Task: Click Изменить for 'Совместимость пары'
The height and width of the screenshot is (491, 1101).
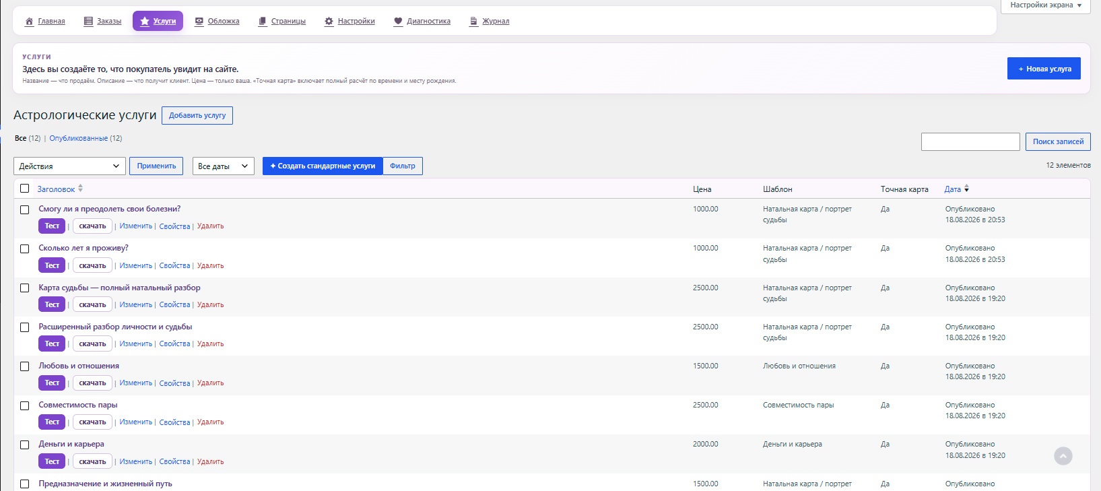Action: 136,422
